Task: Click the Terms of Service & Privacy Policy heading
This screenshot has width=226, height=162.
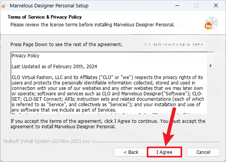Action: 45,17
